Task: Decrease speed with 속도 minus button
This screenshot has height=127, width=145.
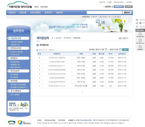Action: (x=144, y=26)
